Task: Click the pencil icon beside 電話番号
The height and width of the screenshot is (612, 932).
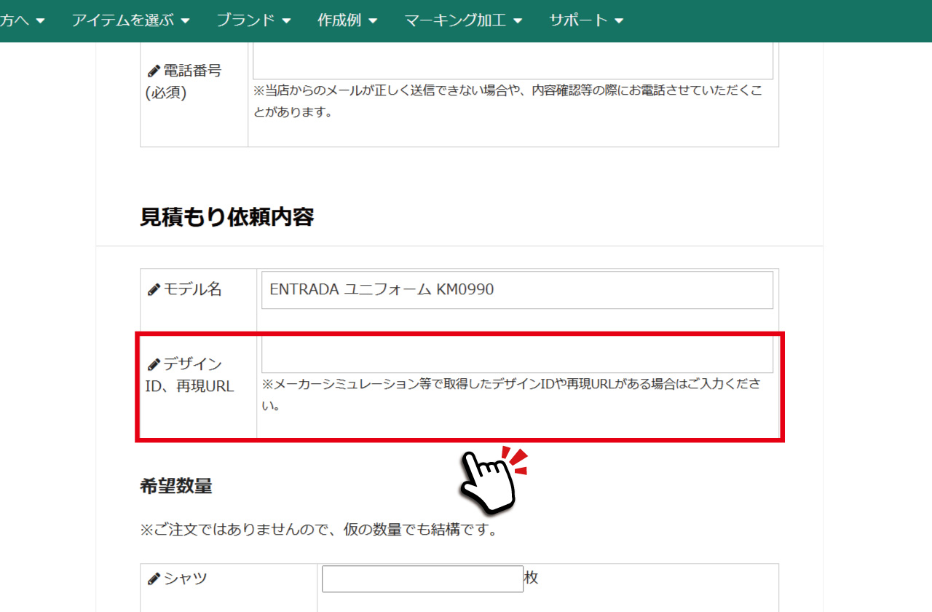Action: tap(154, 71)
